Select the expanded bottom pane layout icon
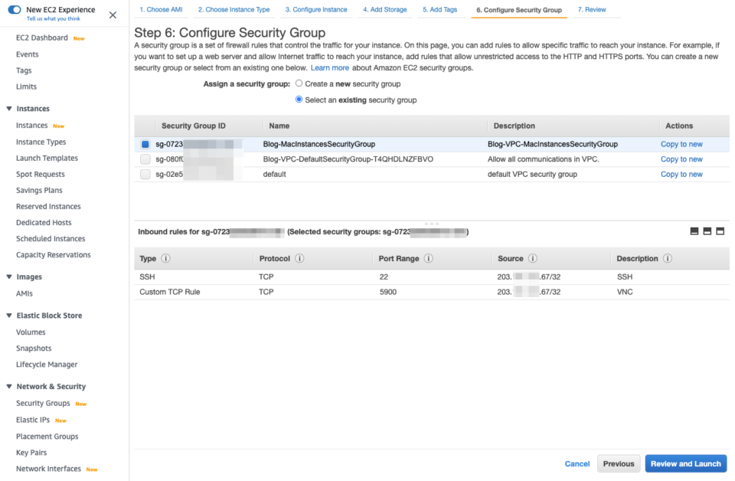 coord(720,231)
